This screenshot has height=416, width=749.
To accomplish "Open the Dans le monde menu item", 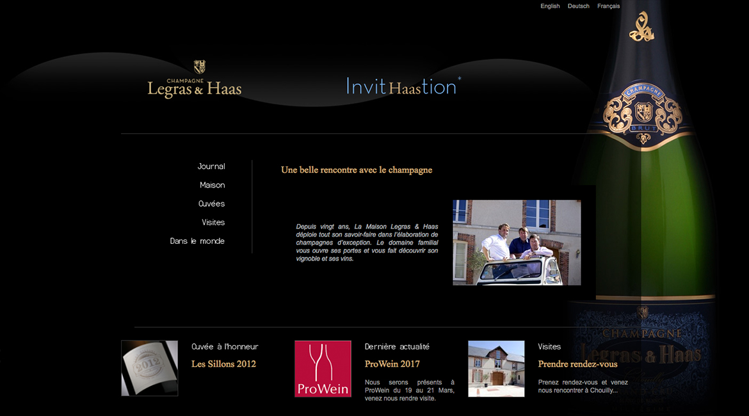I will 197,241.
